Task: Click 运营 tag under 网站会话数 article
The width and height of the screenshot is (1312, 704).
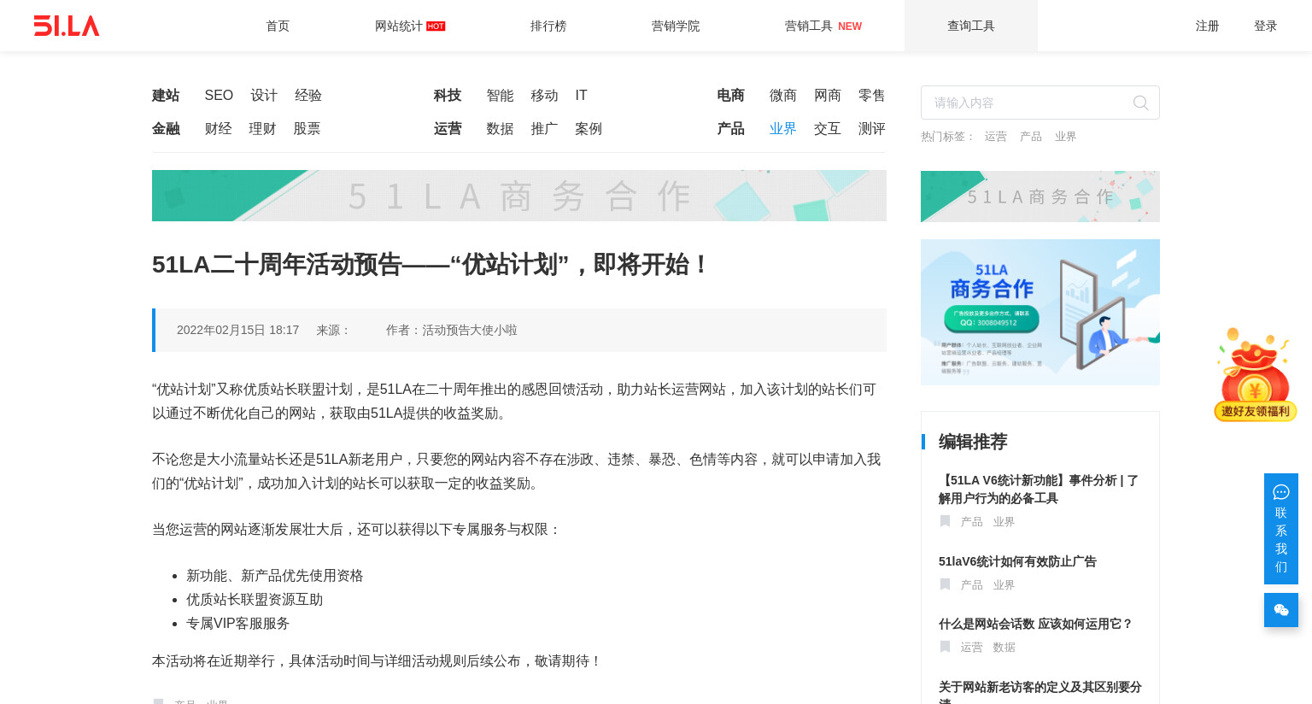Action: point(971,648)
